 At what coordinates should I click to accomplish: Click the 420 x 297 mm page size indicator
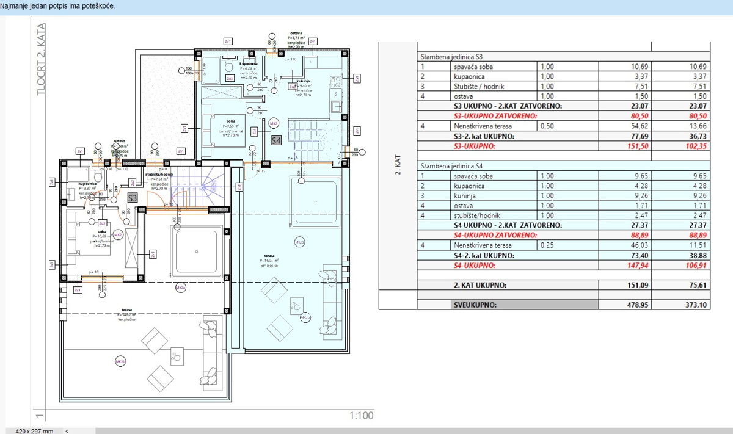click(34, 431)
